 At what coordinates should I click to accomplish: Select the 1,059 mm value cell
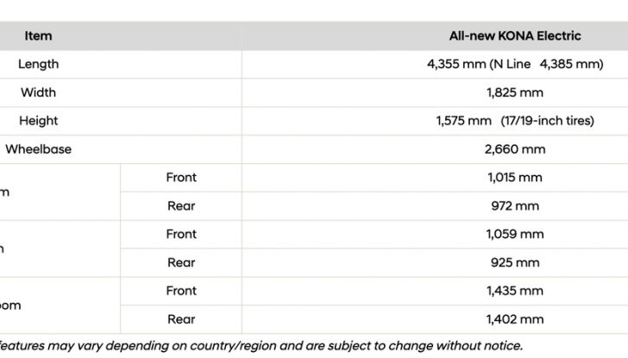[x=515, y=235]
